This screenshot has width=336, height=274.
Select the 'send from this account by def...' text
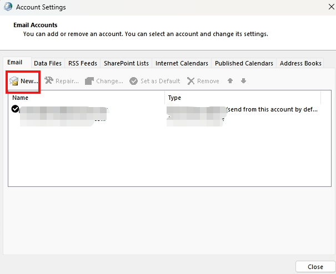tap(272, 109)
